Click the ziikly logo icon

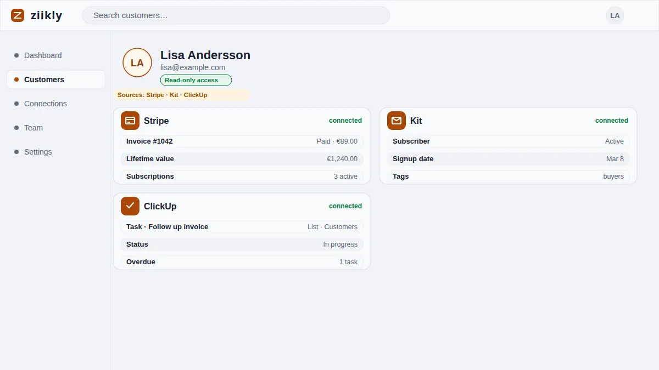pyautogui.click(x=18, y=15)
